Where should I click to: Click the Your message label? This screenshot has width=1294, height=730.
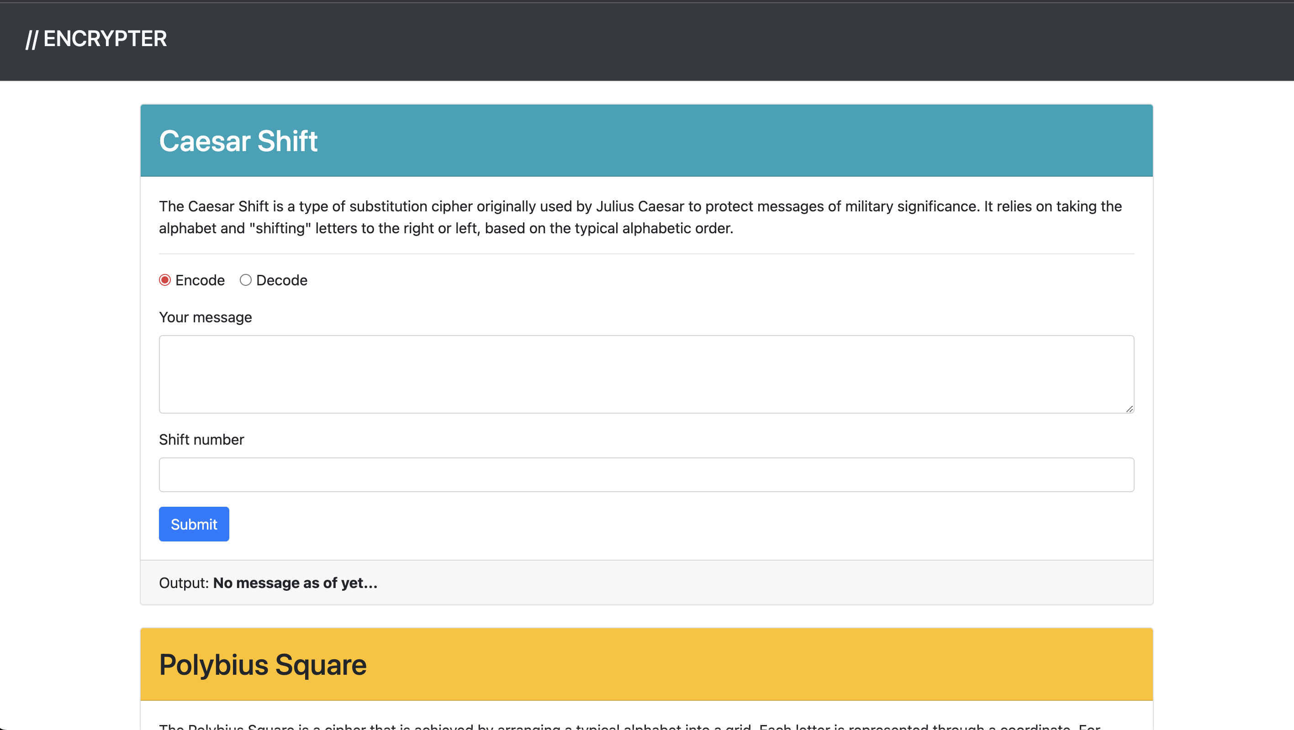click(x=205, y=317)
